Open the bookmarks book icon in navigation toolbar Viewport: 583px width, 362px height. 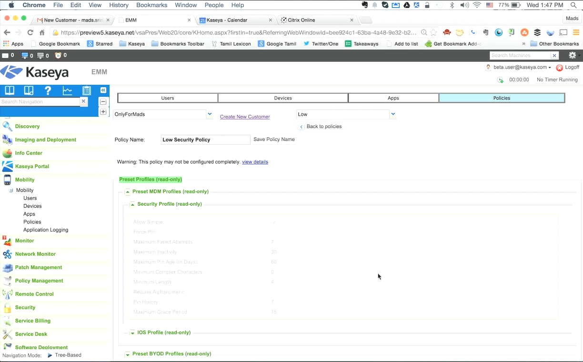pyautogui.click(x=10, y=90)
